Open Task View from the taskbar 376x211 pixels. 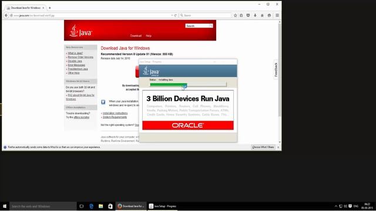pyautogui.click(x=82, y=206)
